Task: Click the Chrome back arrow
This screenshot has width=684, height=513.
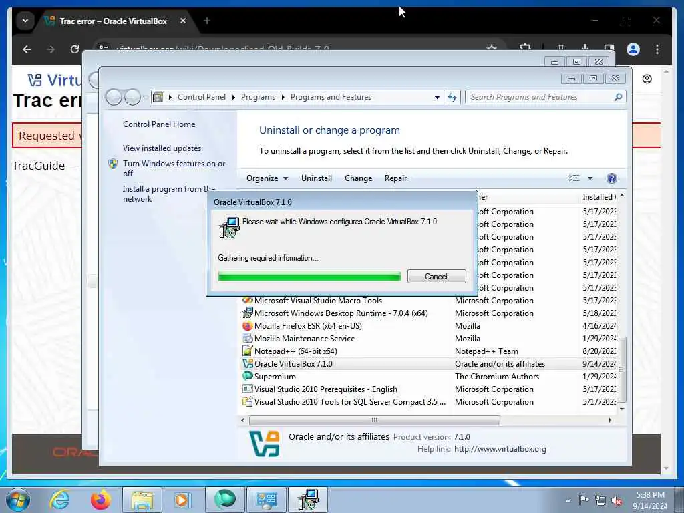Action: [x=27, y=49]
